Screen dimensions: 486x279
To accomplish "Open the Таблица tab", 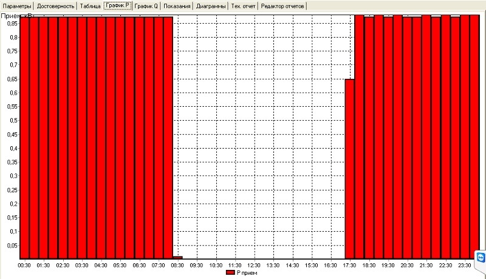I will tap(90, 6).
